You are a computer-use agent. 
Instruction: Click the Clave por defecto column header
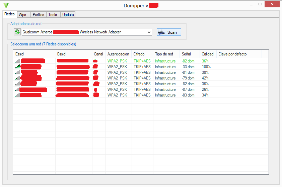238,54
